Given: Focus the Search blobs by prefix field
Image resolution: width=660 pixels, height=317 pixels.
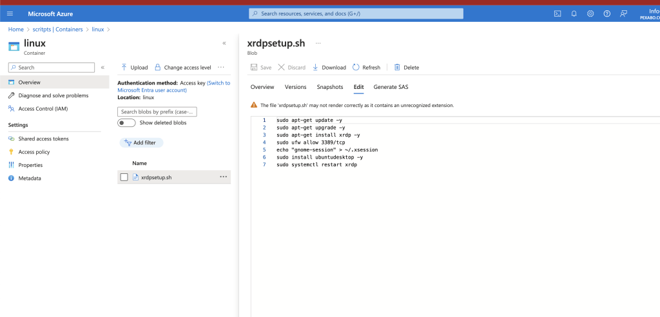Looking at the screenshot, I should (x=157, y=112).
